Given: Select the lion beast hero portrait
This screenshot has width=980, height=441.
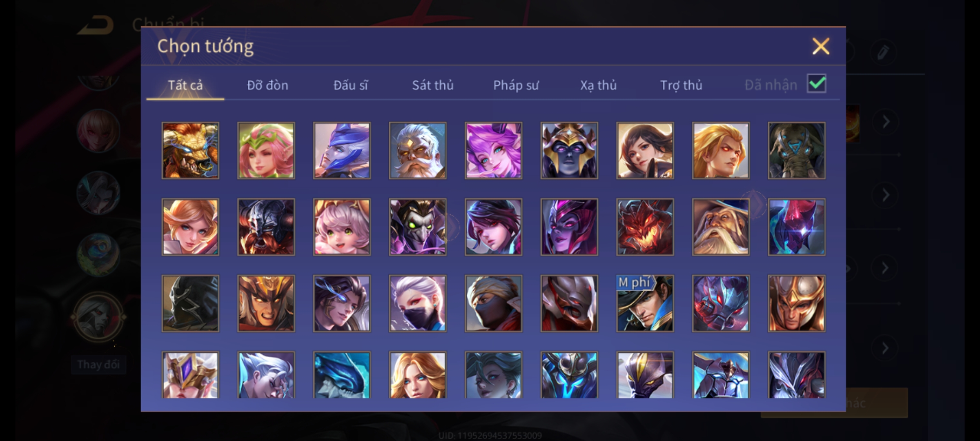Looking at the screenshot, I should pos(190,150).
